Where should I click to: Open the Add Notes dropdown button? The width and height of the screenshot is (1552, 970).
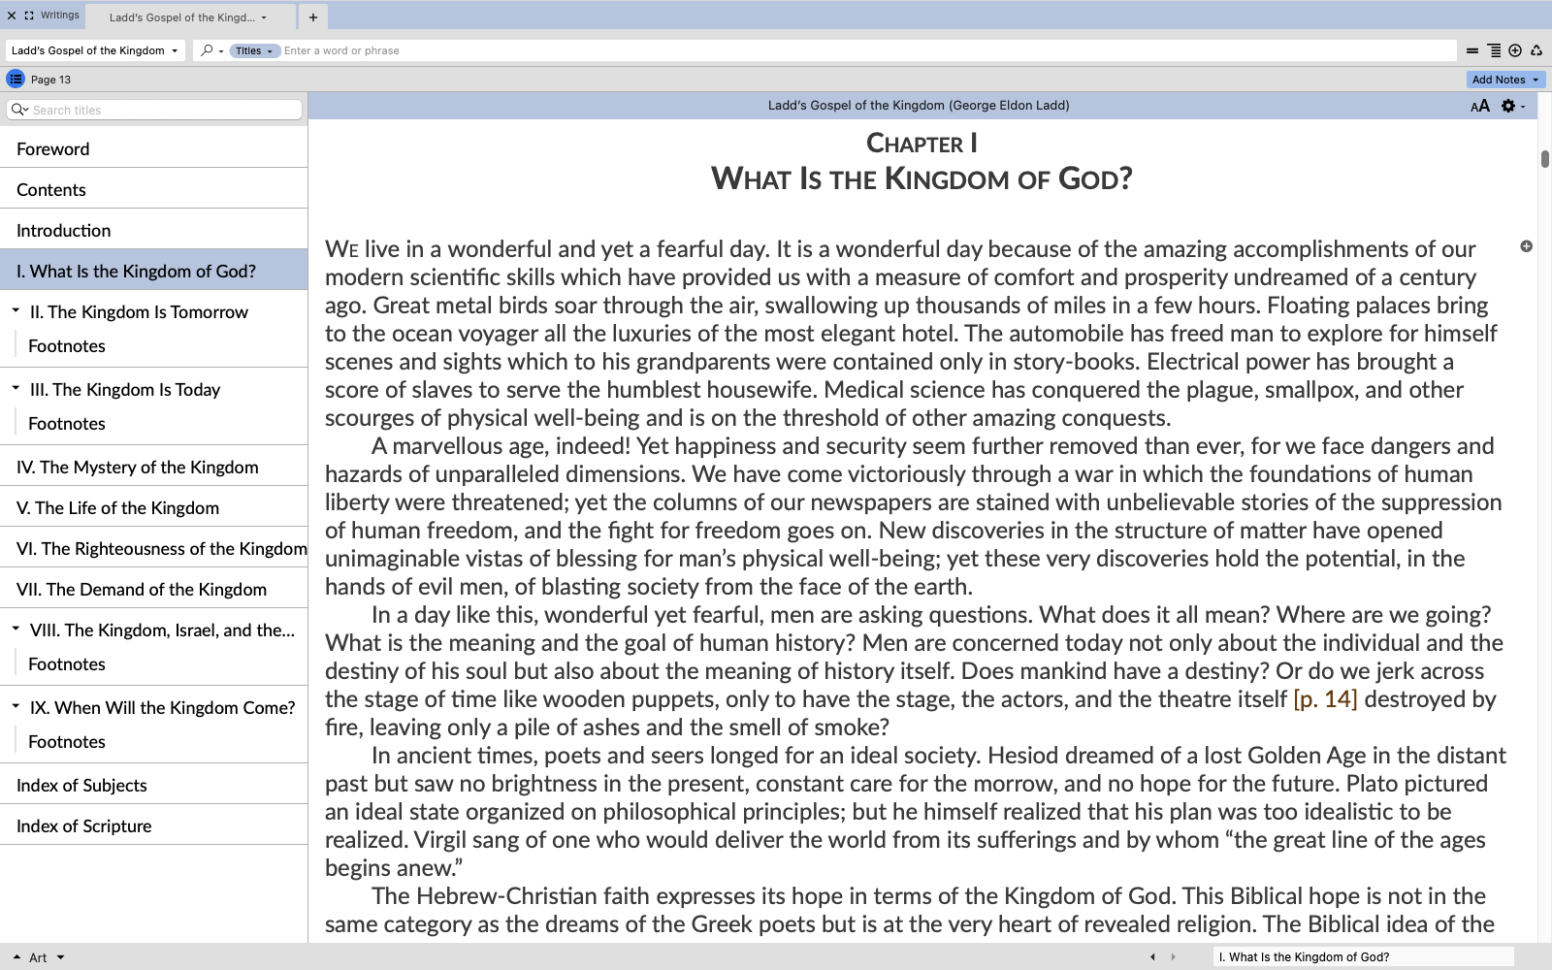[x=1505, y=80]
